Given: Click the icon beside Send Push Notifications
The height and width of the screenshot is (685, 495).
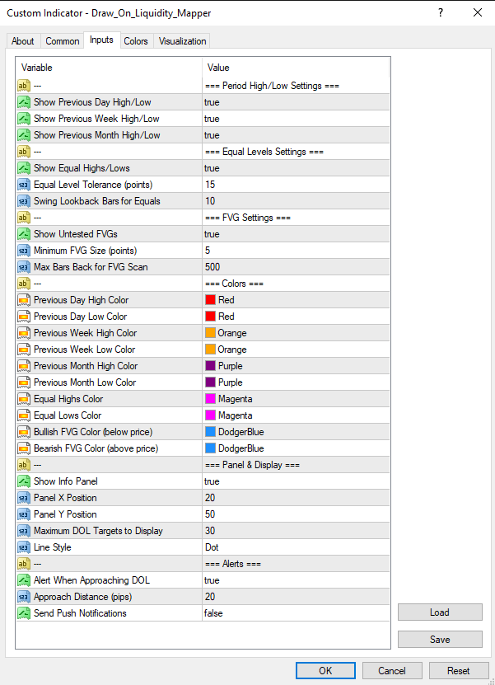Looking at the screenshot, I should [24, 613].
